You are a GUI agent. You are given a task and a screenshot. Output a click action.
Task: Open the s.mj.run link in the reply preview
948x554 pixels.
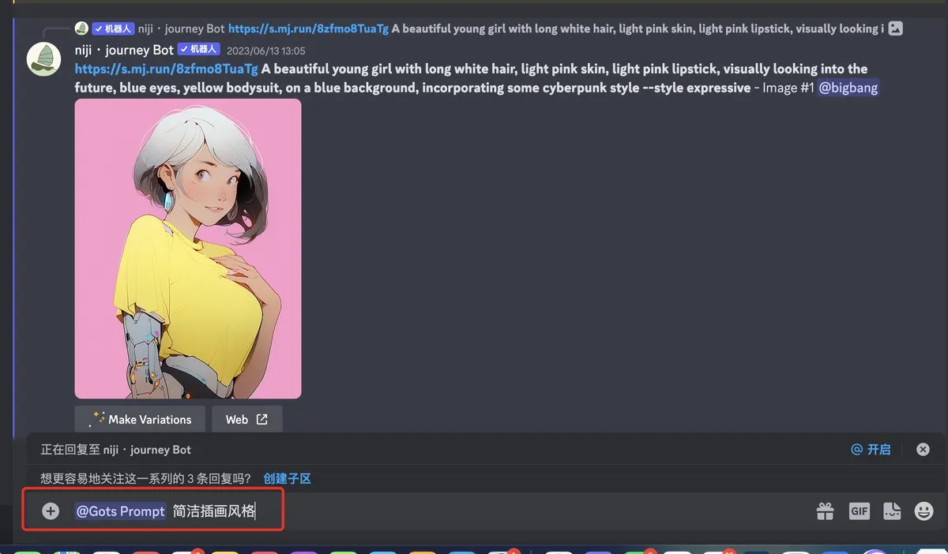(308, 28)
